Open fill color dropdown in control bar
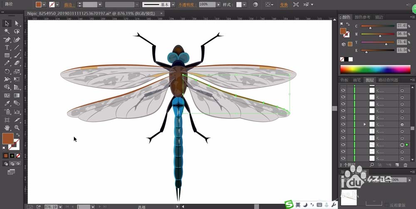The width and height of the screenshot is (416, 209). click(44, 5)
